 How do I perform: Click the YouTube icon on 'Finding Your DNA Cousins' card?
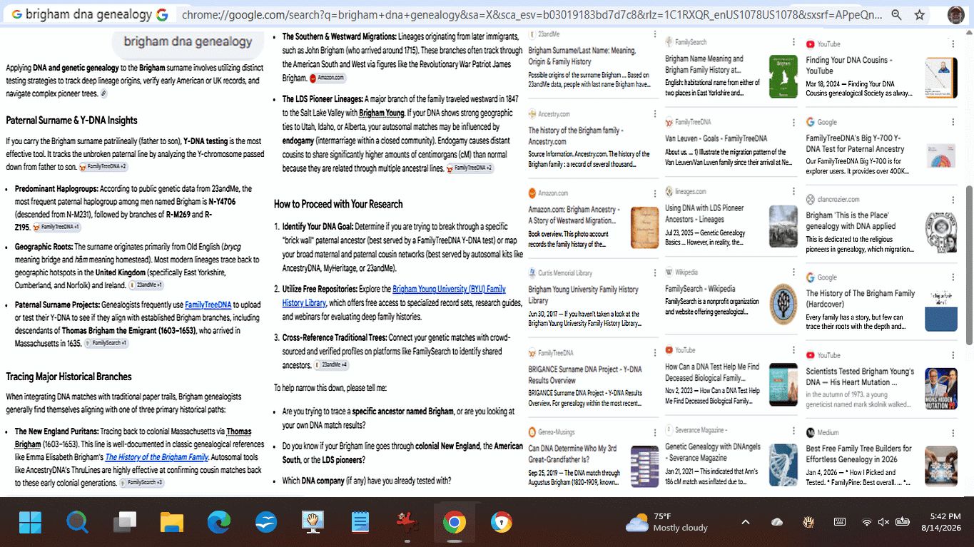pos(810,44)
